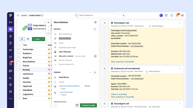Open the Insights chart sidebar icon
Screen dimensions: 193x108
[x=11, y=78]
